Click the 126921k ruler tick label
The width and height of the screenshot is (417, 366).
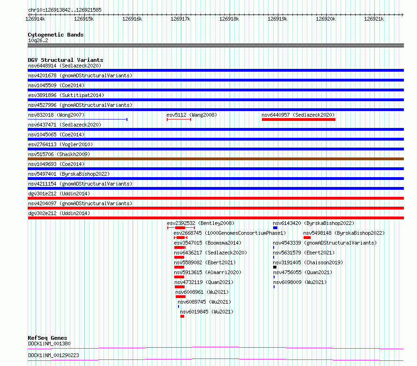pos(374,19)
